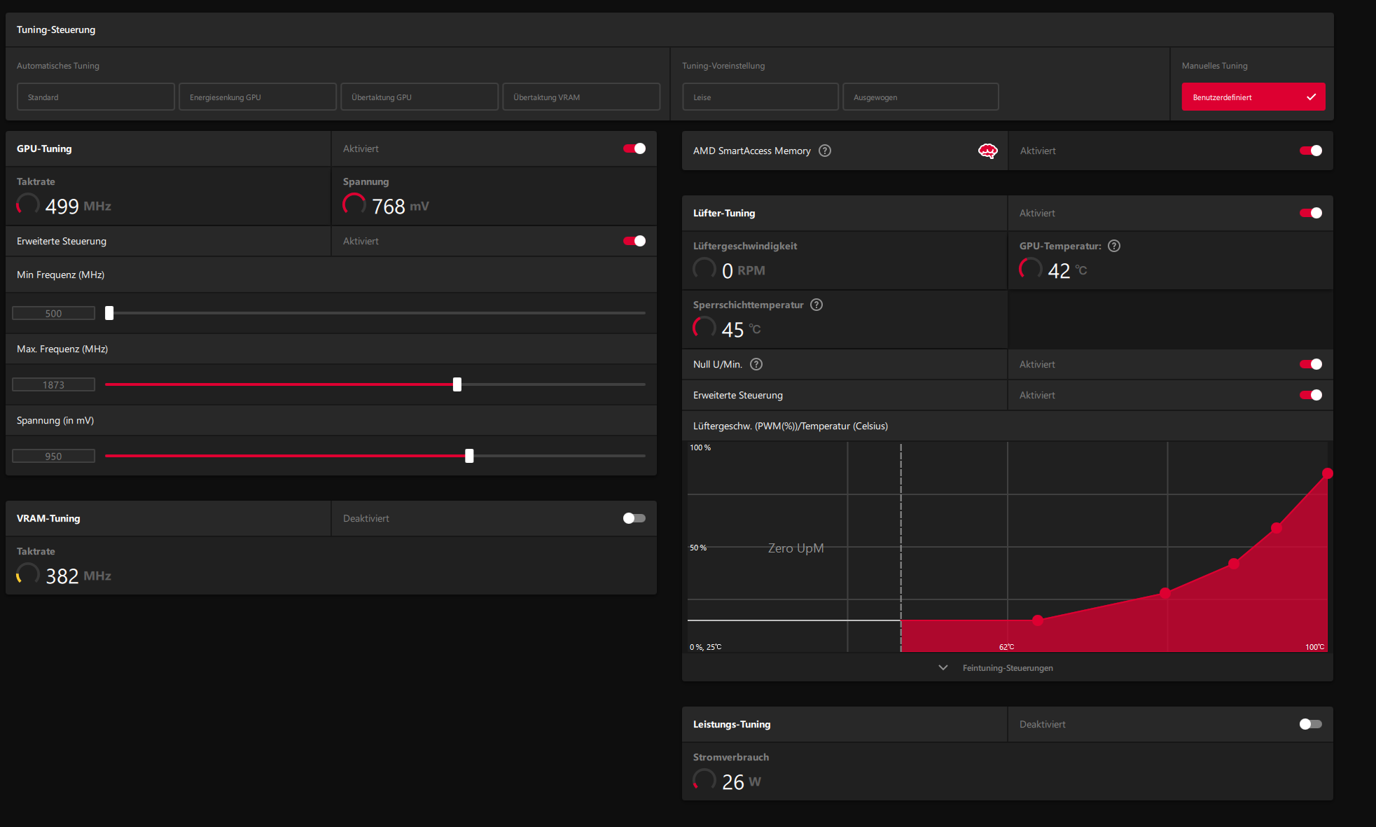Click the checkmark on Benutzerdefiniert

[1311, 97]
